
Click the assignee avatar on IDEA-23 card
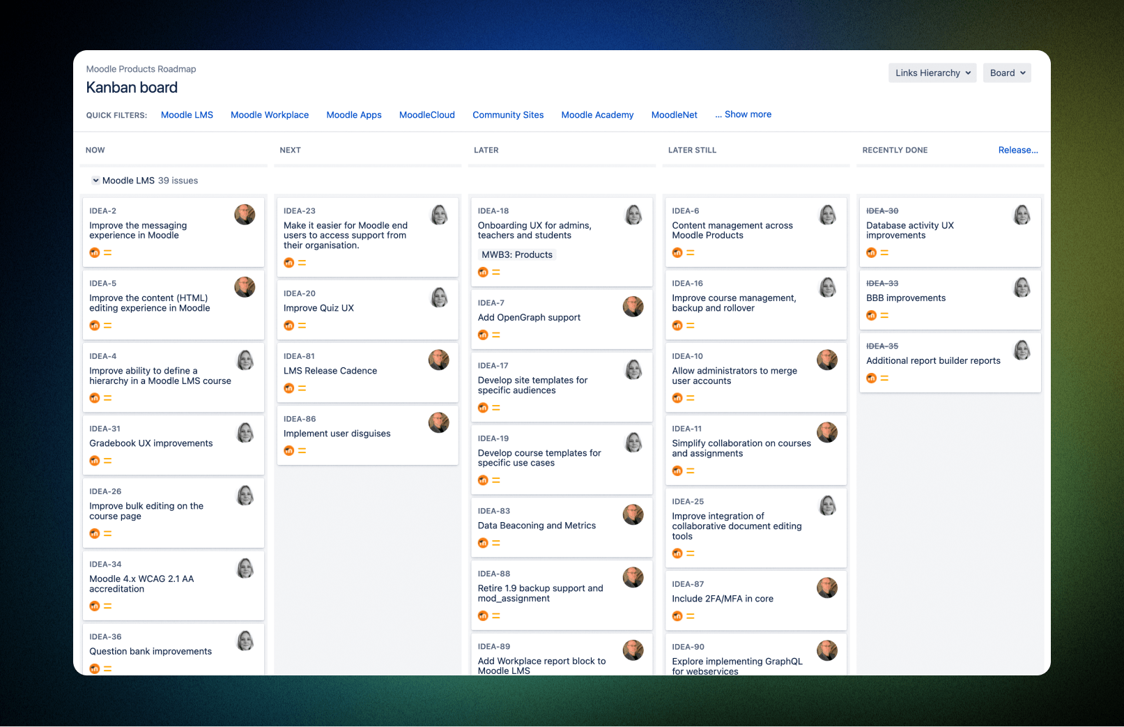(439, 215)
